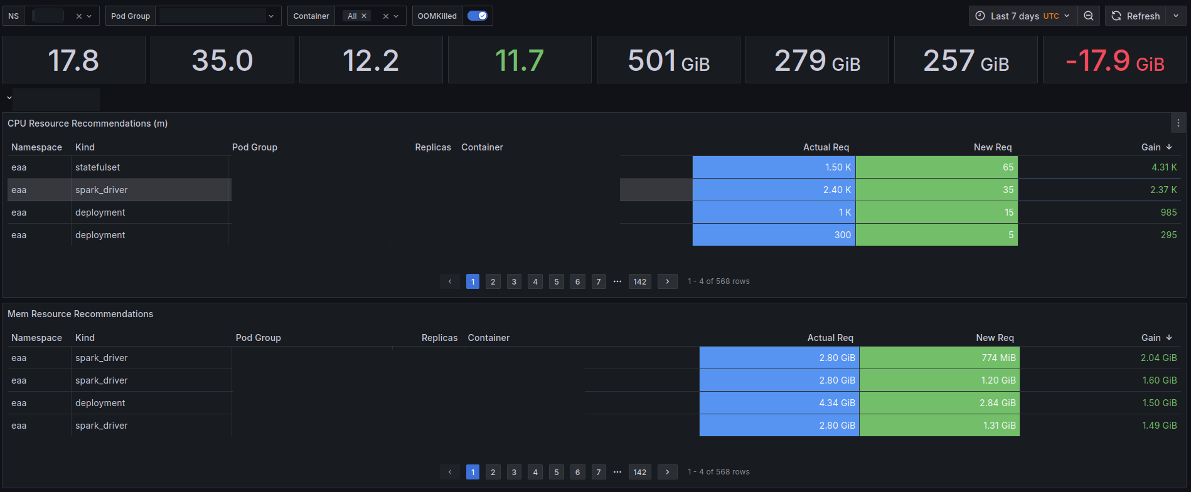Zoom out the time range

(1089, 16)
